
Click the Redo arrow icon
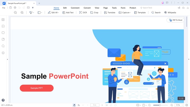[24, 8]
